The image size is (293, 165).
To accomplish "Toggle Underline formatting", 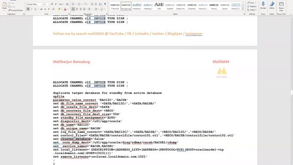I will click(x=35, y=9).
